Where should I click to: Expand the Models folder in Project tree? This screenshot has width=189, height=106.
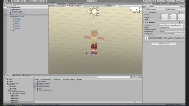point(10,100)
